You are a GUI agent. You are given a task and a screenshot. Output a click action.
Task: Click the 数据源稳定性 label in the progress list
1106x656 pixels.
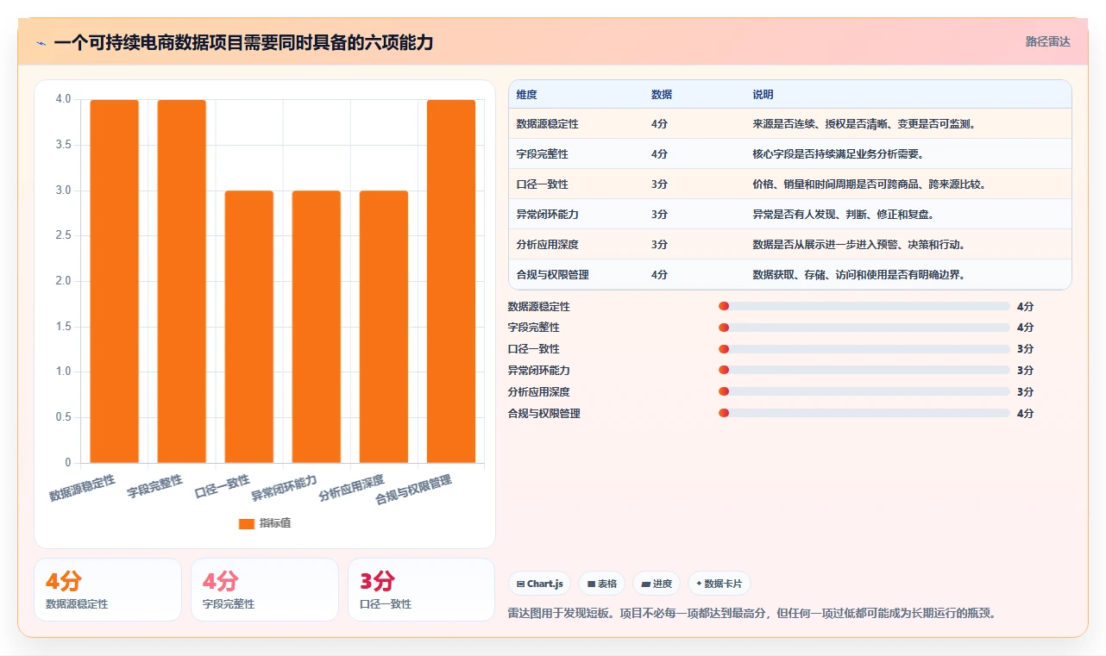click(x=539, y=306)
